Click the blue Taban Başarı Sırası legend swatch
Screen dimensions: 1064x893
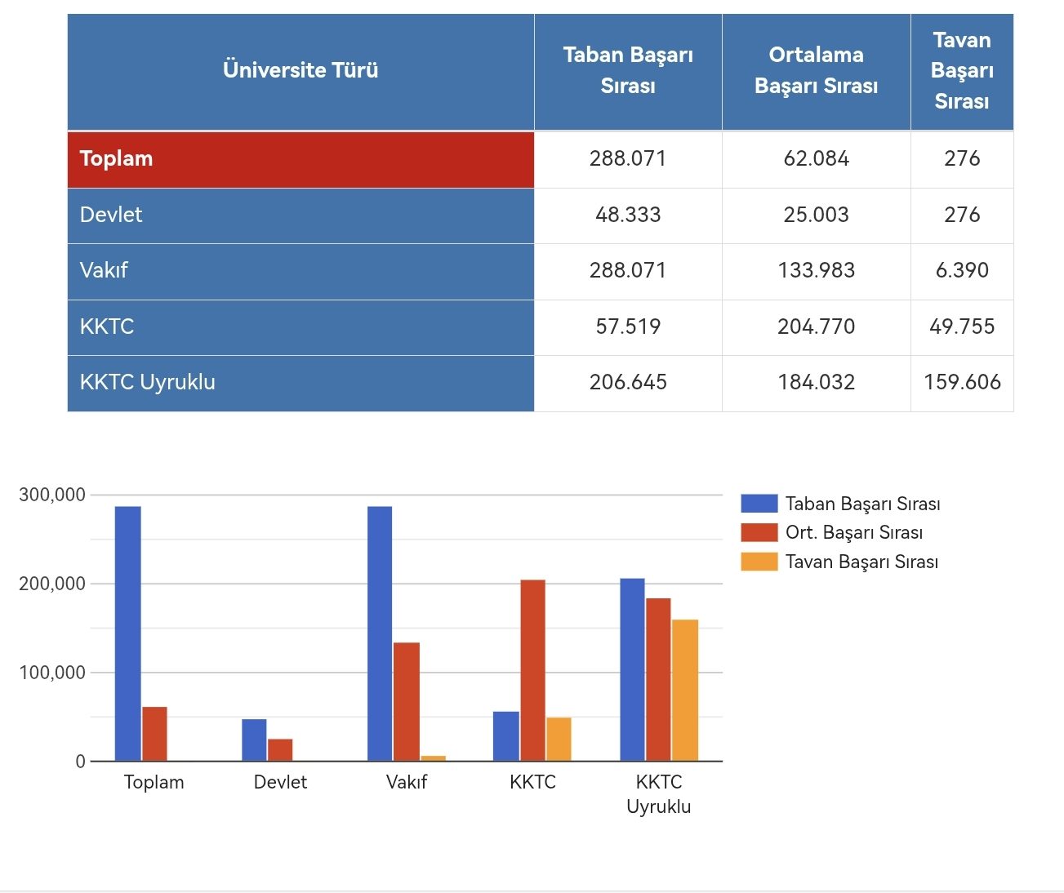click(x=759, y=503)
